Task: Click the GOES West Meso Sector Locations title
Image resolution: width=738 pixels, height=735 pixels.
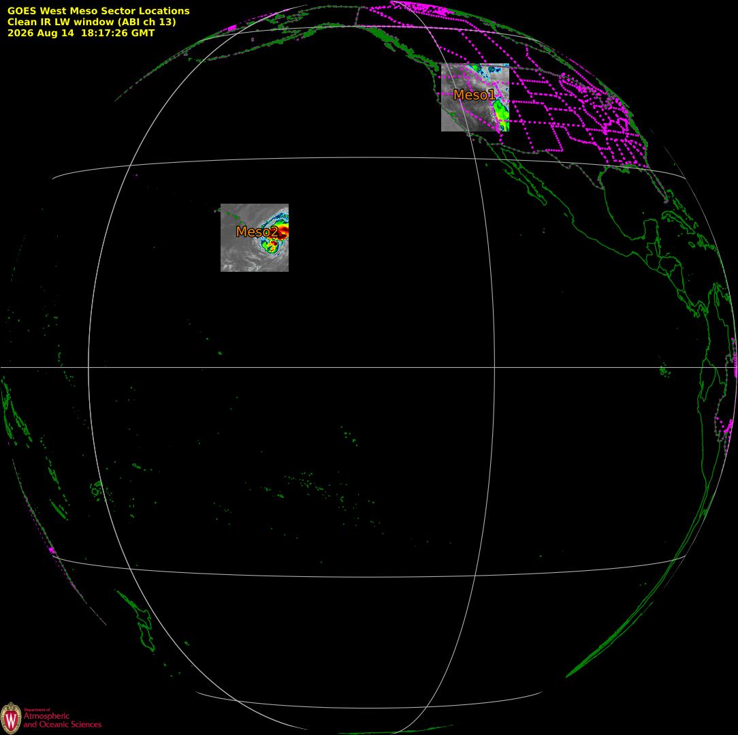Action: coord(98,11)
